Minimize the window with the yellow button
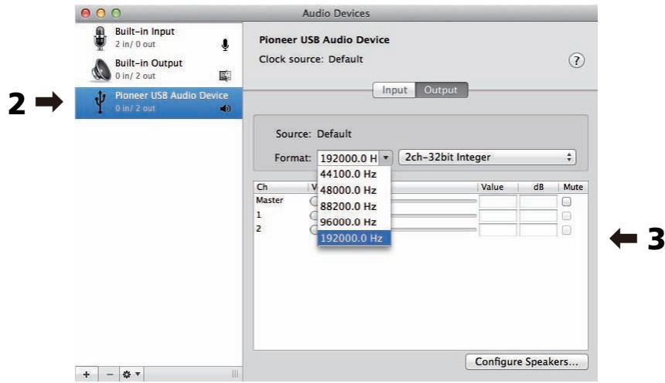665x383 pixels. point(101,13)
